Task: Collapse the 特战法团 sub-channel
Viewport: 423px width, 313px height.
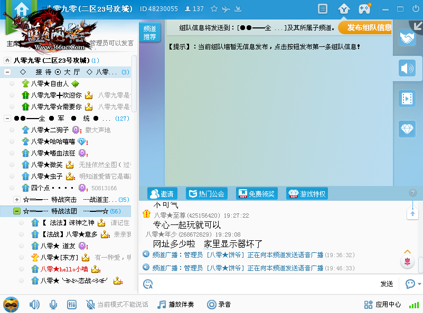Action: [x=17, y=211]
